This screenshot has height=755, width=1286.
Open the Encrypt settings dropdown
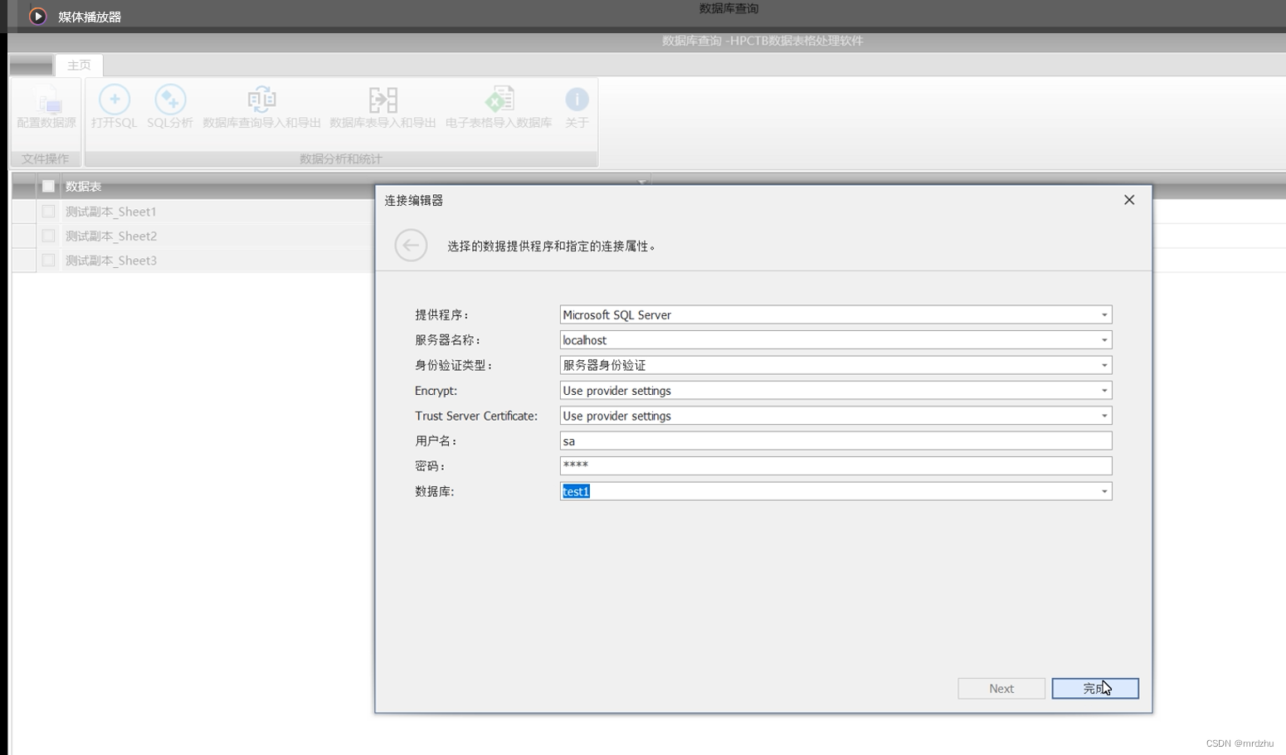[1105, 390]
